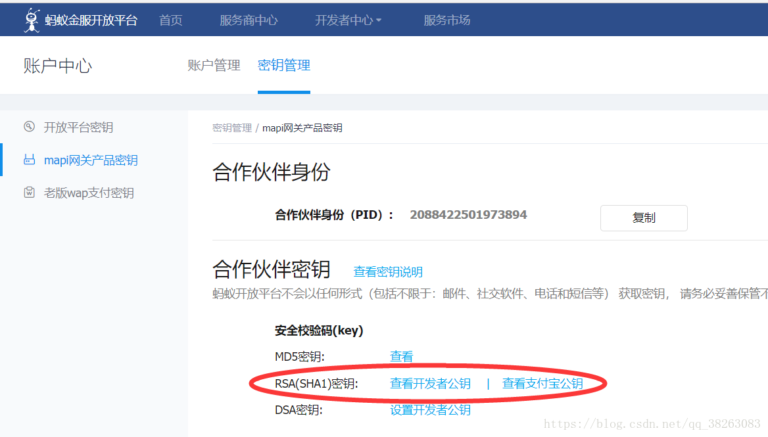The height and width of the screenshot is (437, 768).
Task: Click the icon beside mapi网关产品密钥
Action: tap(30, 160)
